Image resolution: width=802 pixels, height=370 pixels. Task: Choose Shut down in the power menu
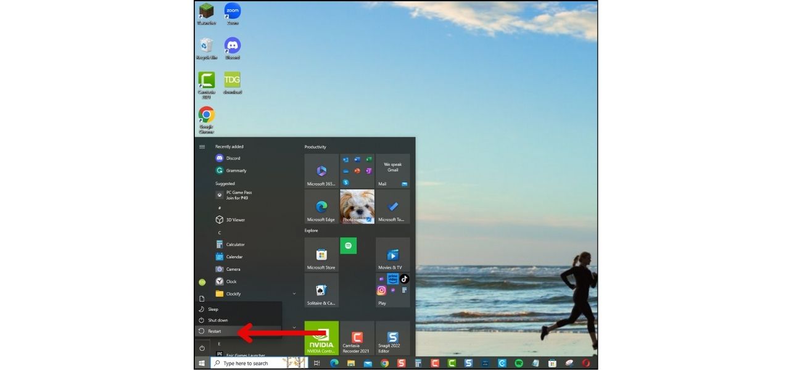pos(217,320)
